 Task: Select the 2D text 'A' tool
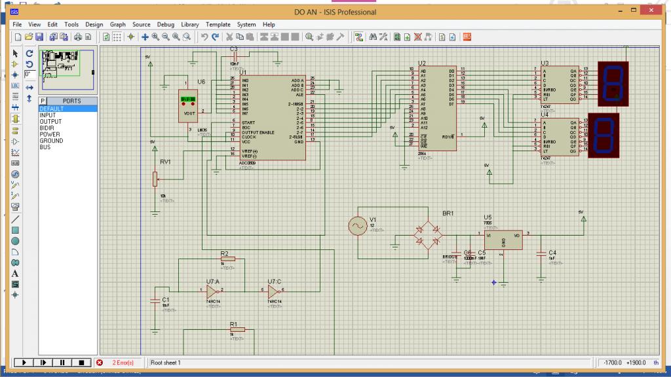point(16,274)
